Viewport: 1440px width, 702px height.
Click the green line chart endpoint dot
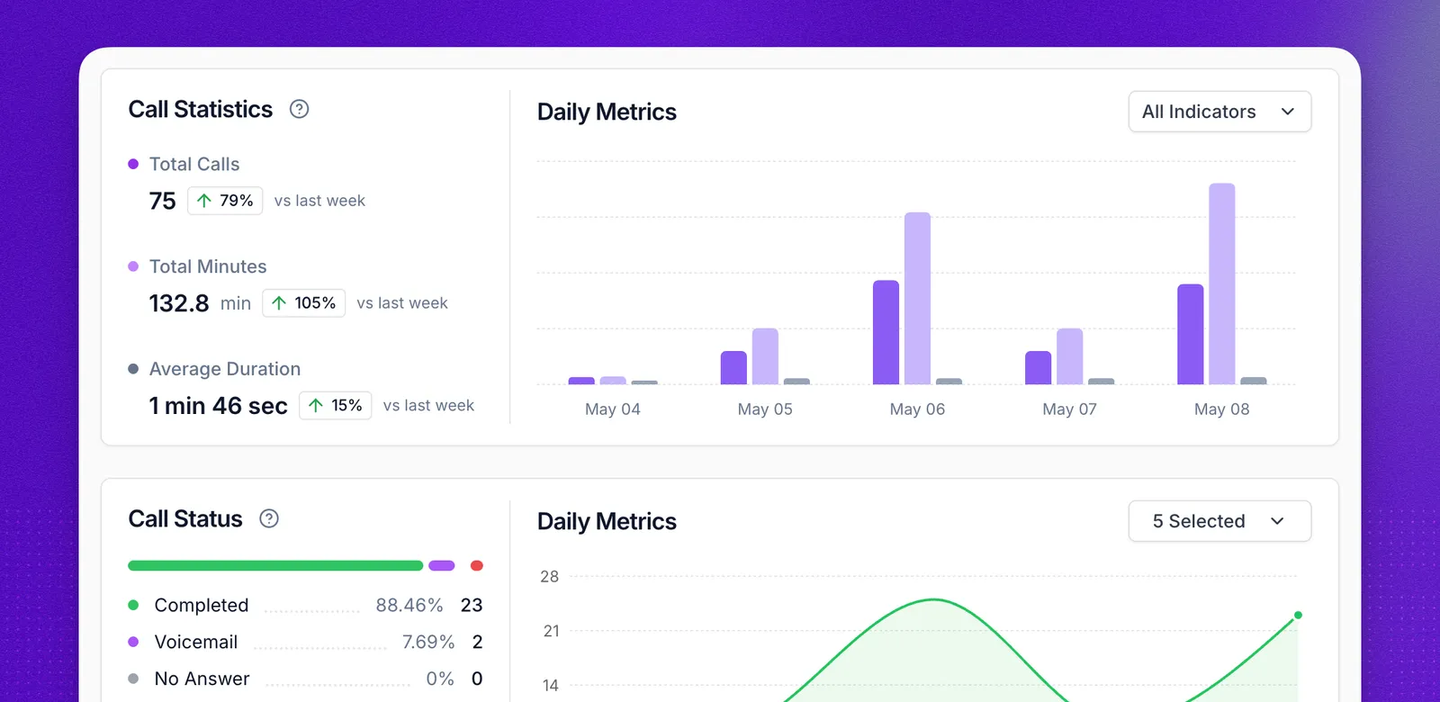[1298, 616]
